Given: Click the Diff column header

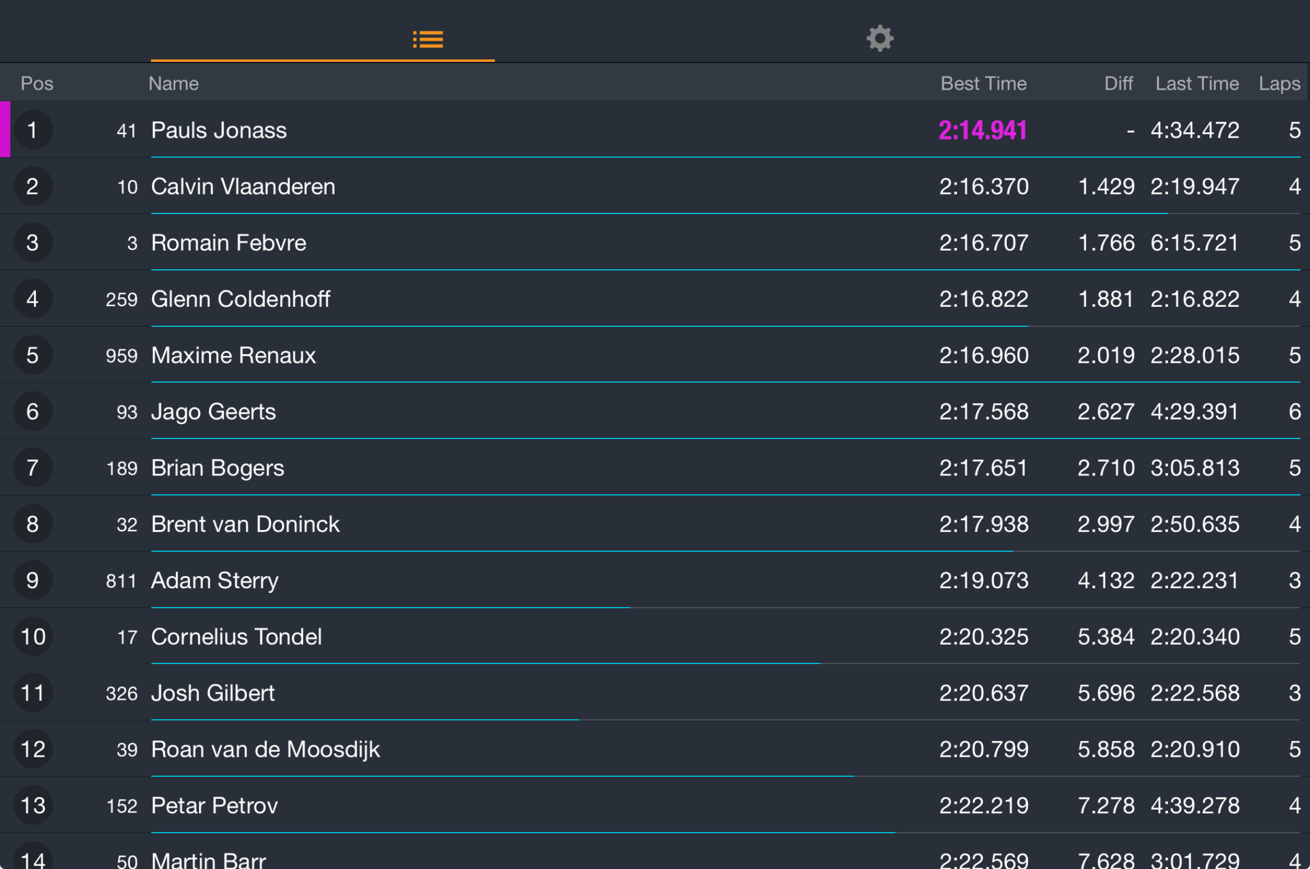Looking at the screenshot, I should pos(1118,83).
